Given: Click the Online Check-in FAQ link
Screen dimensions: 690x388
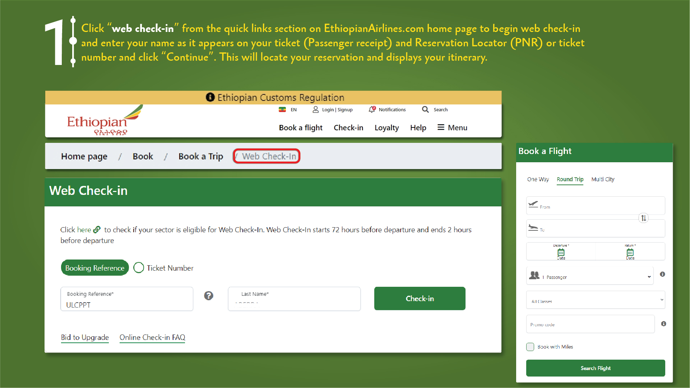Looking at the screenshot, I should click(152, 337).
